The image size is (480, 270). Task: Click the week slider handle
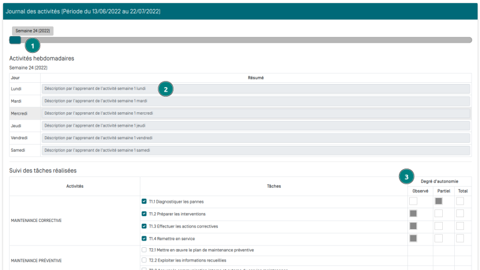pyautogui.click(x=15, y=40)
